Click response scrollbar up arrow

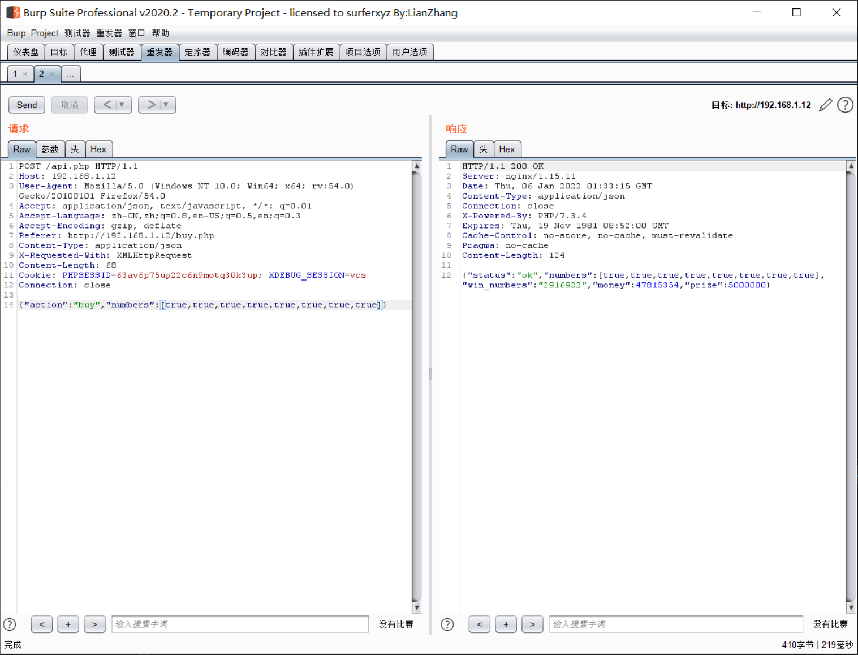(x=851, y=166)
